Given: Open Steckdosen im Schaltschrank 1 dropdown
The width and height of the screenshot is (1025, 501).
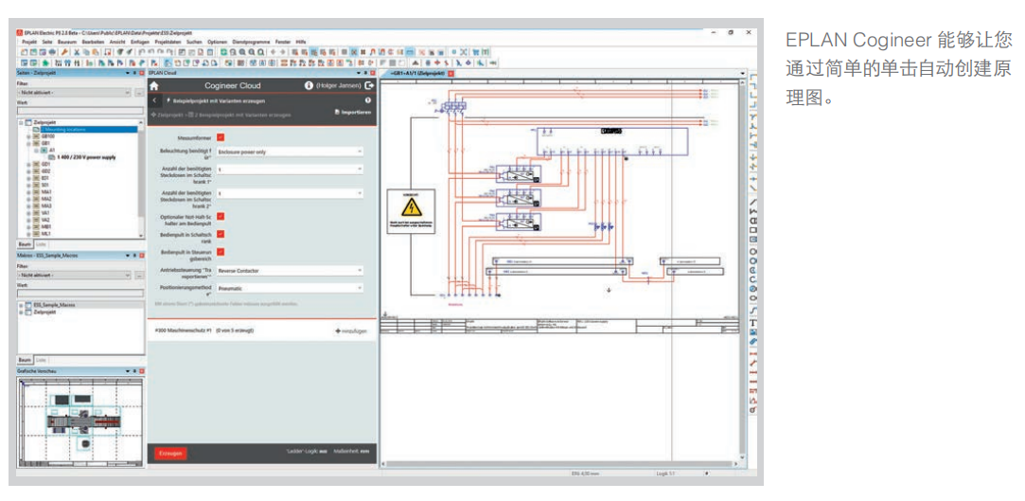Looking at the screenshot, I should [x=290, y=169].
